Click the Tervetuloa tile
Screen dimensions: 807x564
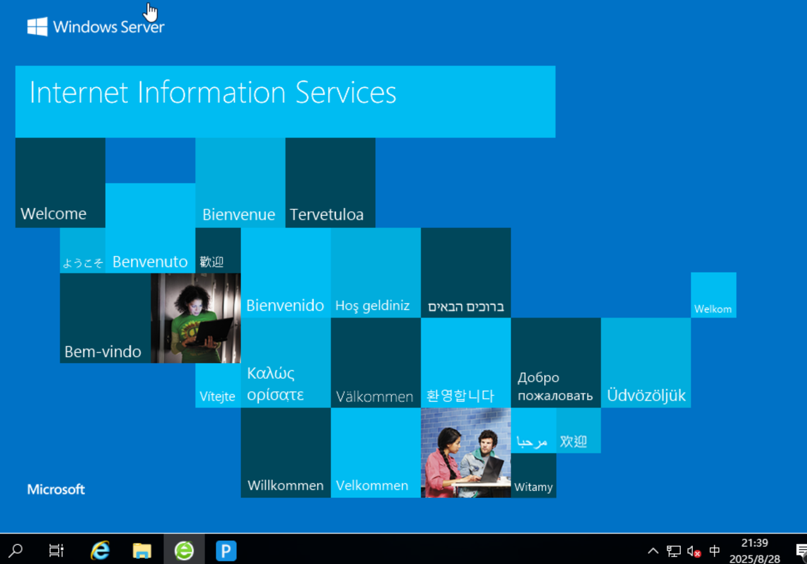click(x=330, y=183)
